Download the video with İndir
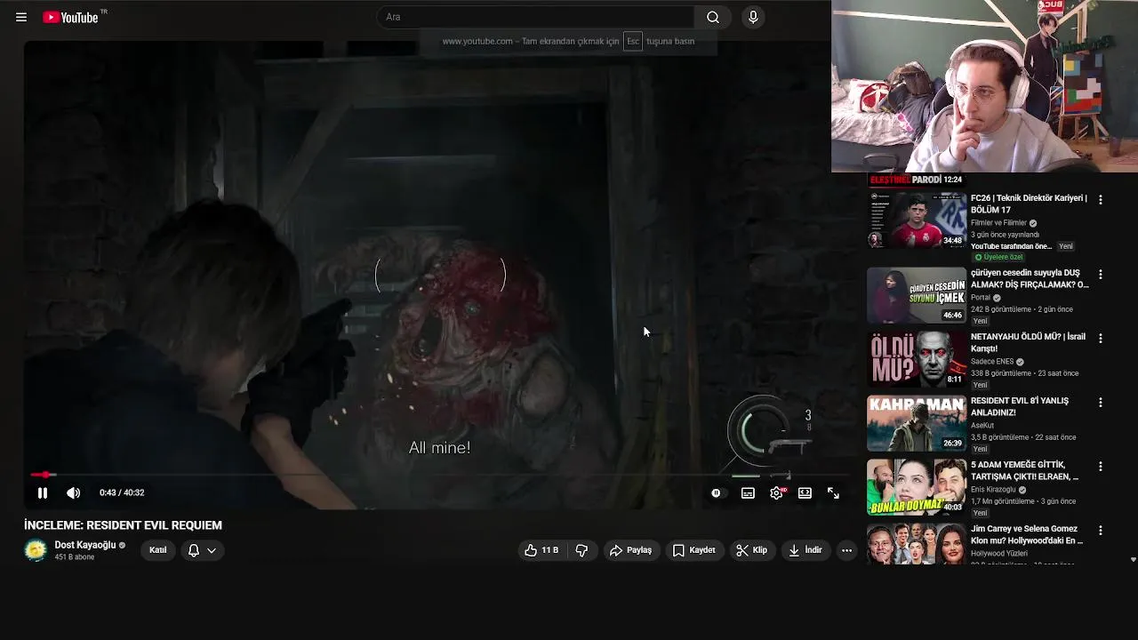This screenshot has width=1138, height=640. [805, 550]
